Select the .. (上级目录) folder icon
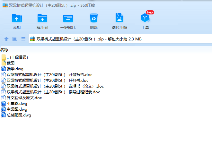 pos(4,57)
